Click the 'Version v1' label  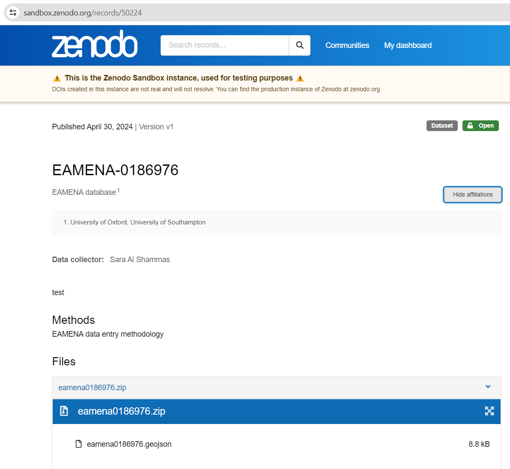(156, 127)
